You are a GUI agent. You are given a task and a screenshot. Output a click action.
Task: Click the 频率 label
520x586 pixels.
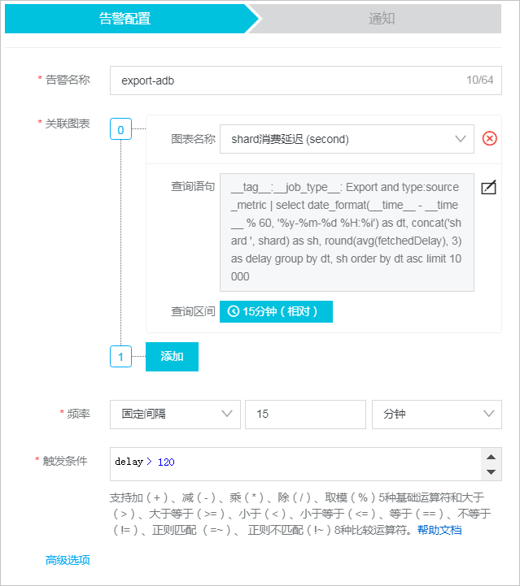coord(79,414)
